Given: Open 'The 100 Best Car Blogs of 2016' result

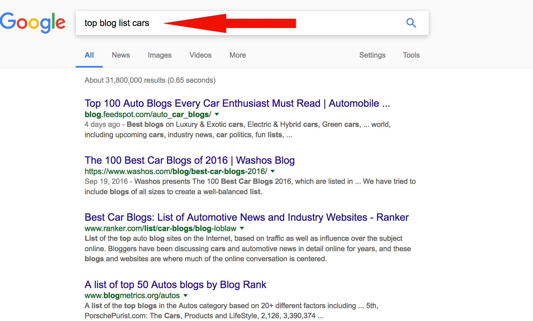Looking at the screenshot, I should [189, 160].
